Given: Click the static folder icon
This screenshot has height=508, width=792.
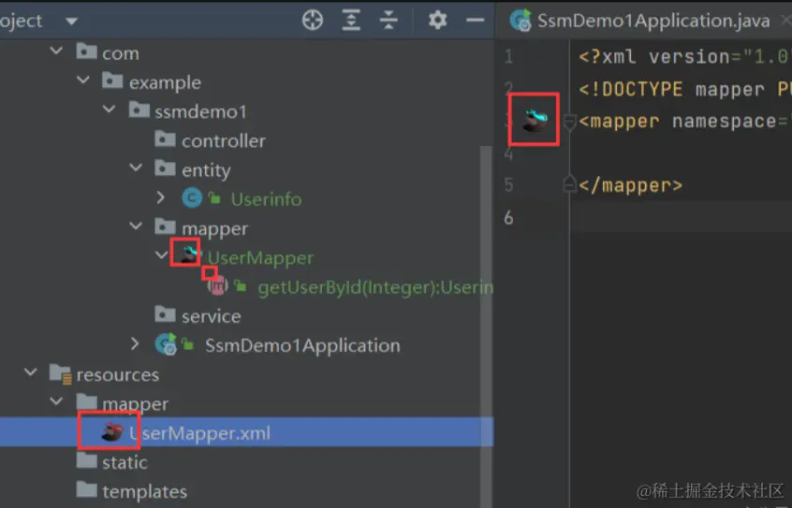Looking at the screenshot, I should 86,459.
